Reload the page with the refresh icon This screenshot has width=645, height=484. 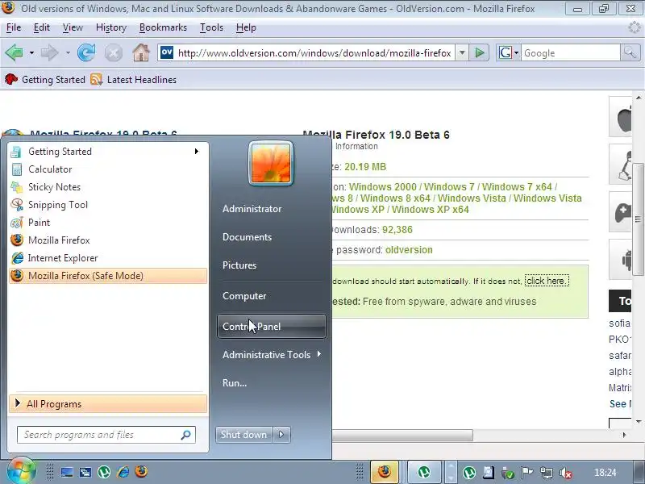tap(86, 52)
